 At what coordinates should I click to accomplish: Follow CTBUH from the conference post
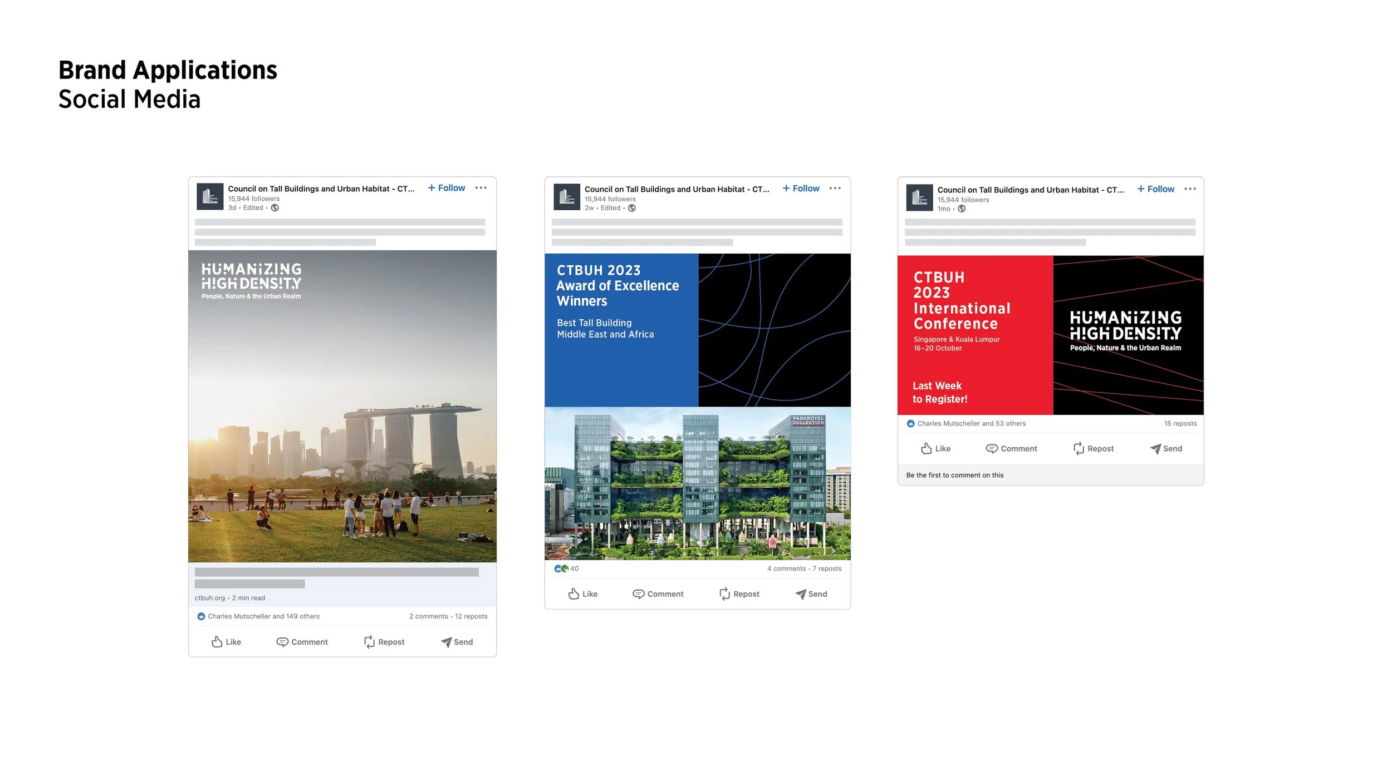coord(1155,189)
